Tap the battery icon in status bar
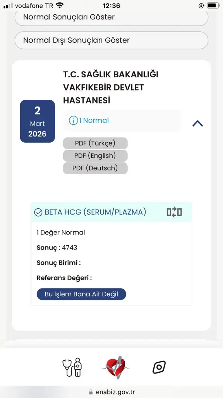 coord(213,5)
